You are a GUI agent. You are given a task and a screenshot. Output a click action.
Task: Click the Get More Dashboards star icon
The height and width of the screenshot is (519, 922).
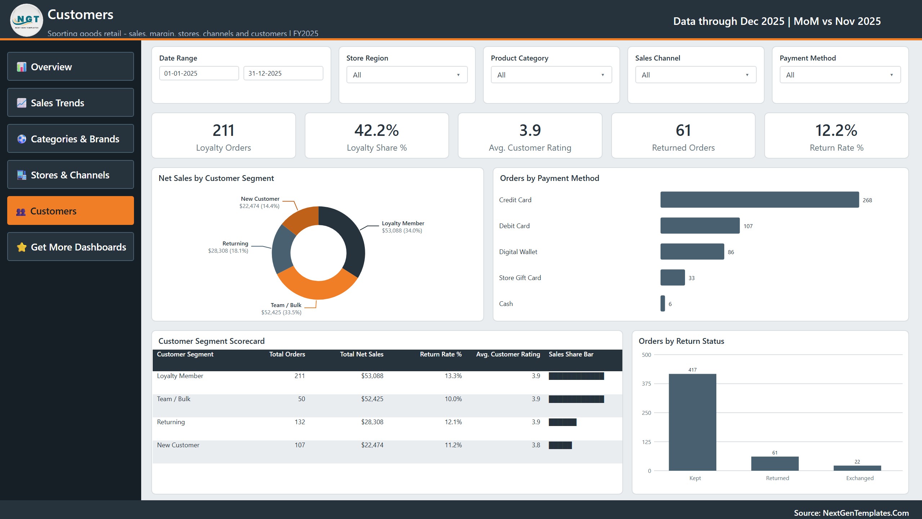[x=22, y=247]
